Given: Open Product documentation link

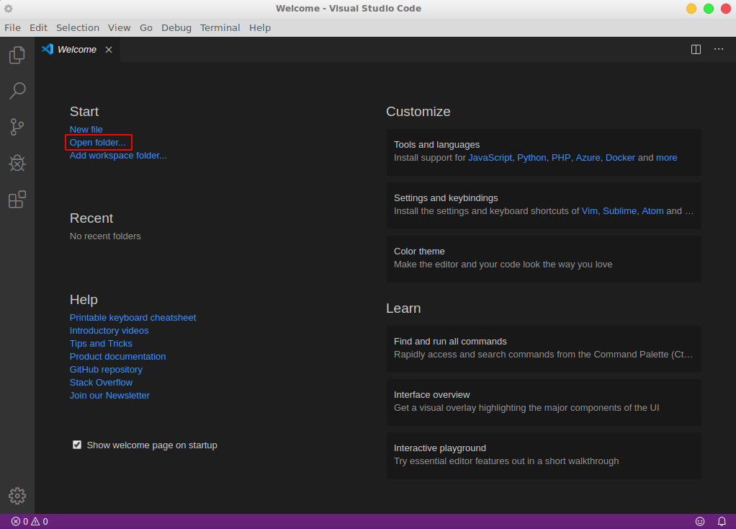Looking at the screenshot, I should pyautogui.click(x=118, y=357).
